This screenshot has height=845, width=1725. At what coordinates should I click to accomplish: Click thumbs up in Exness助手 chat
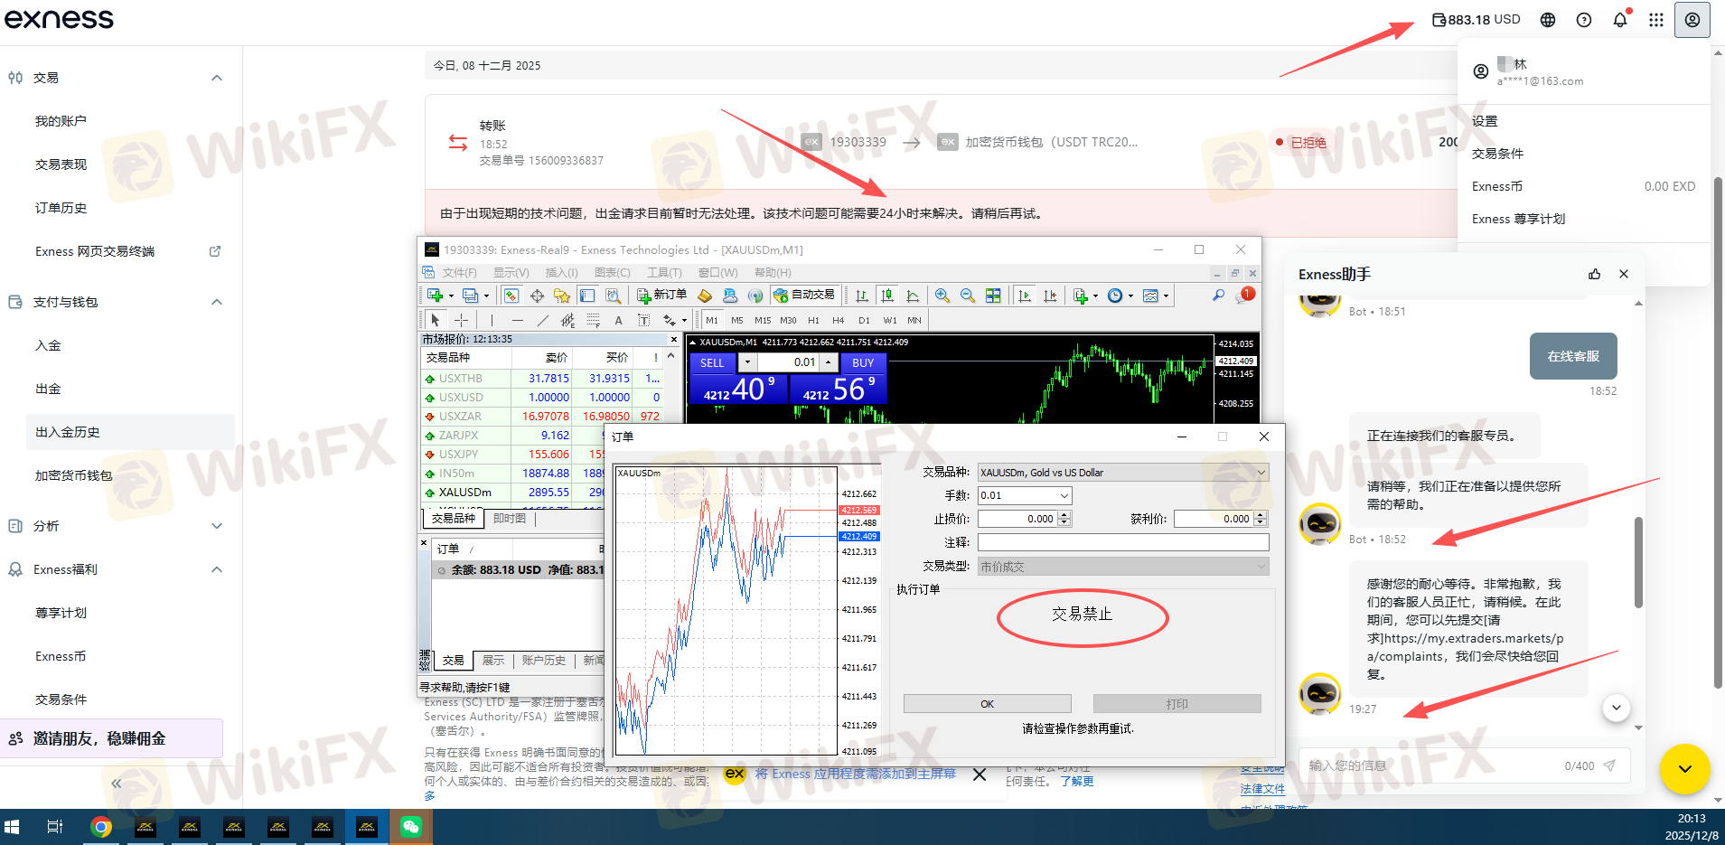coord(1594,274)
